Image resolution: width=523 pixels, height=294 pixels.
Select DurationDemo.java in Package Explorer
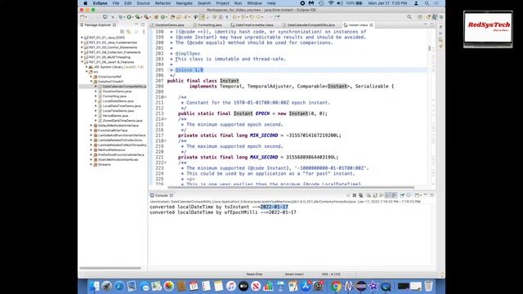[117, 91]
